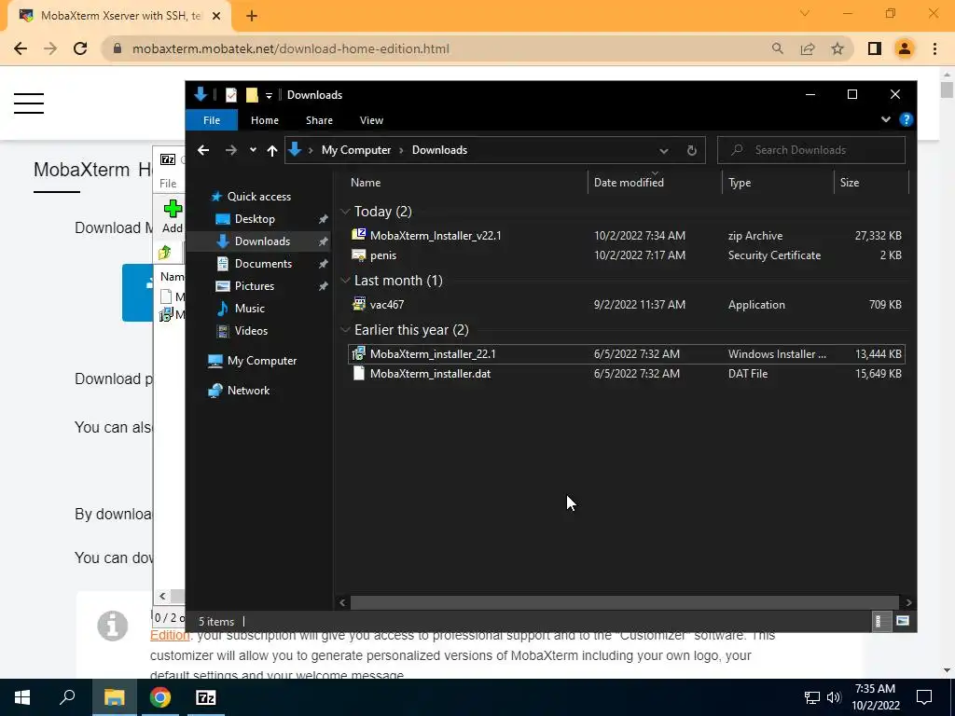Open 7-Zip from the taskbar
Screen dimensions: 955x716
click(206, 697)
